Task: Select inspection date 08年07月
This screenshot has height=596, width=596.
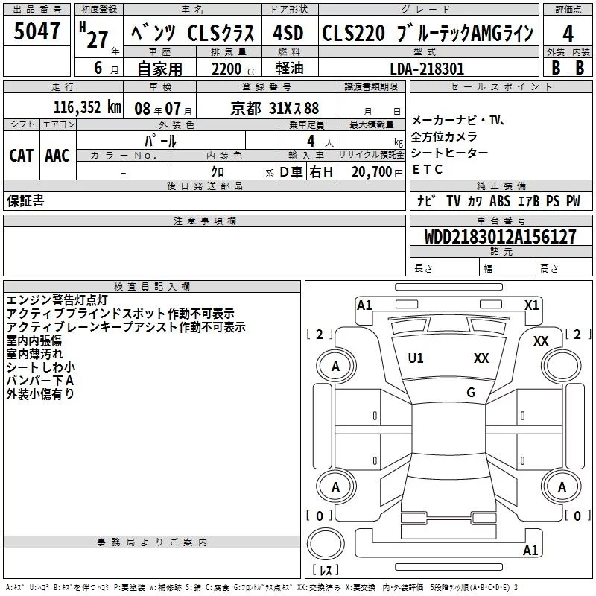Action: [x=163, y=109]
